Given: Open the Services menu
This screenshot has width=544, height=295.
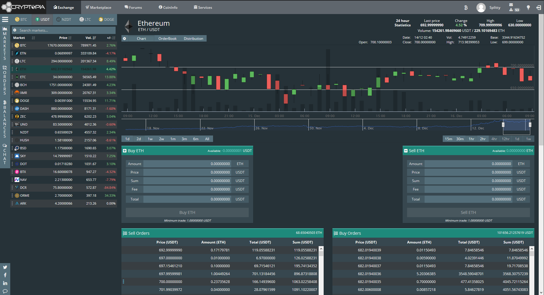Looking at the screenshot, I should pos(203,7).
